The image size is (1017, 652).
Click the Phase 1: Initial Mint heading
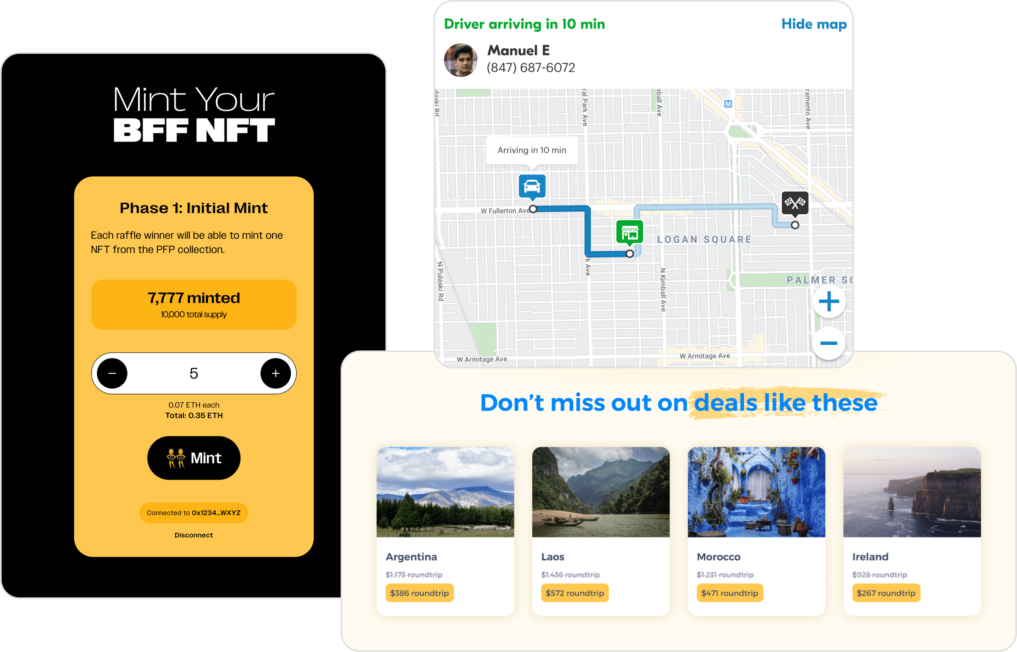194,208
